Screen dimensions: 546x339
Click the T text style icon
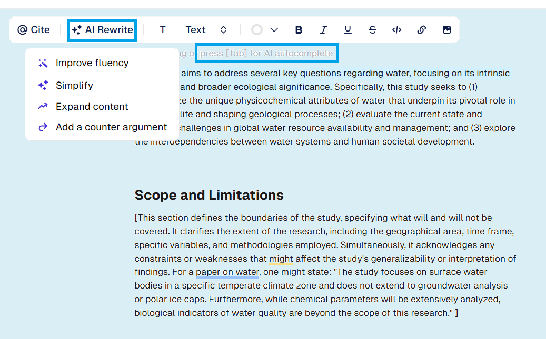[163, 30]
